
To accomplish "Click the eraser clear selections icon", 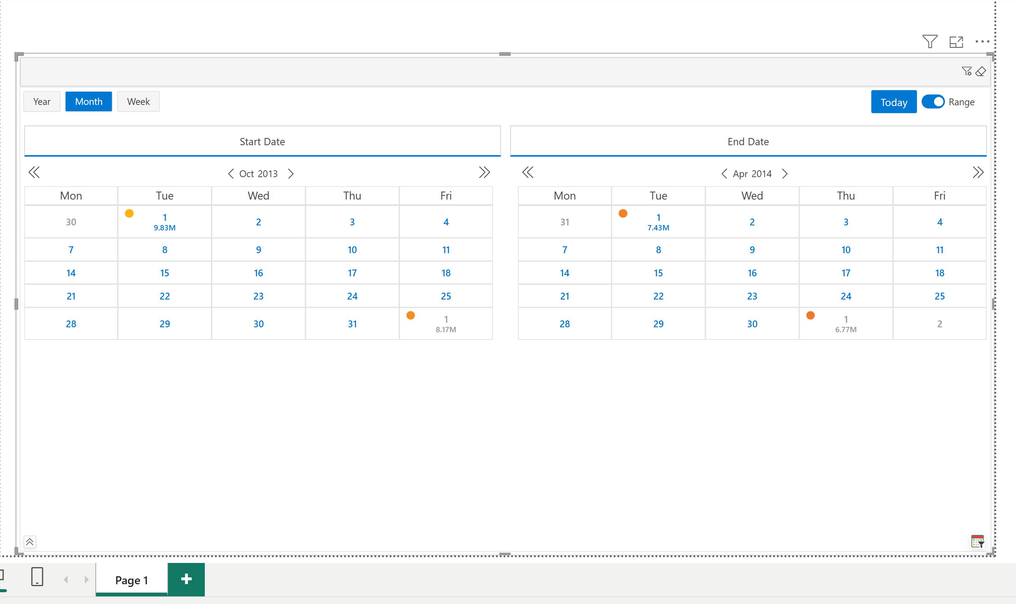I will pos(981,71).
